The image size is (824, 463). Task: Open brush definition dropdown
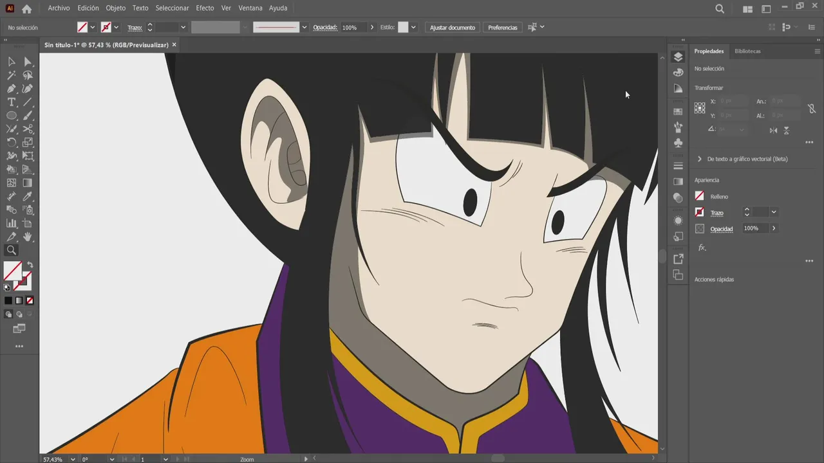pos(304,28)
